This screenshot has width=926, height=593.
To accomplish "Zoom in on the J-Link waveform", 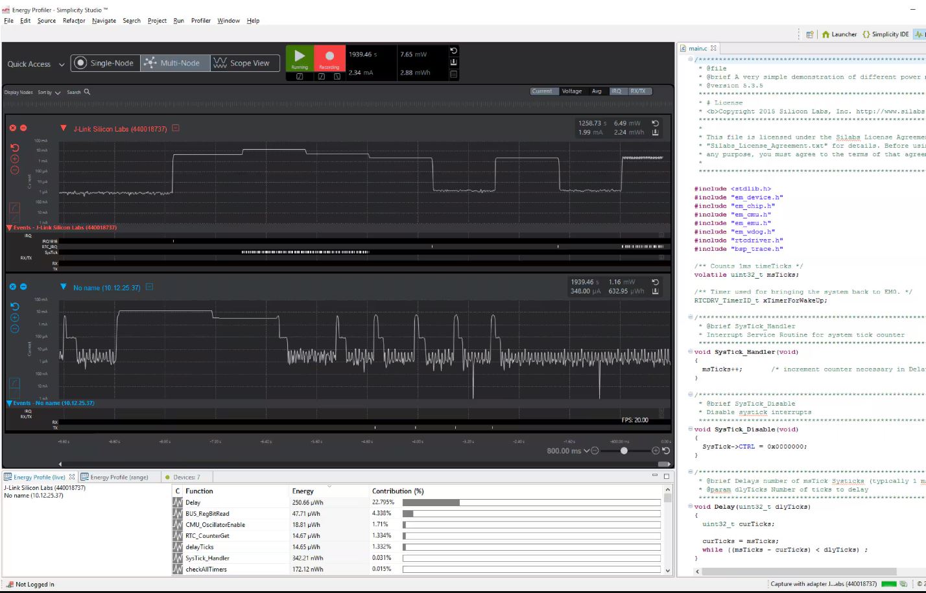I will pos(14,159).
